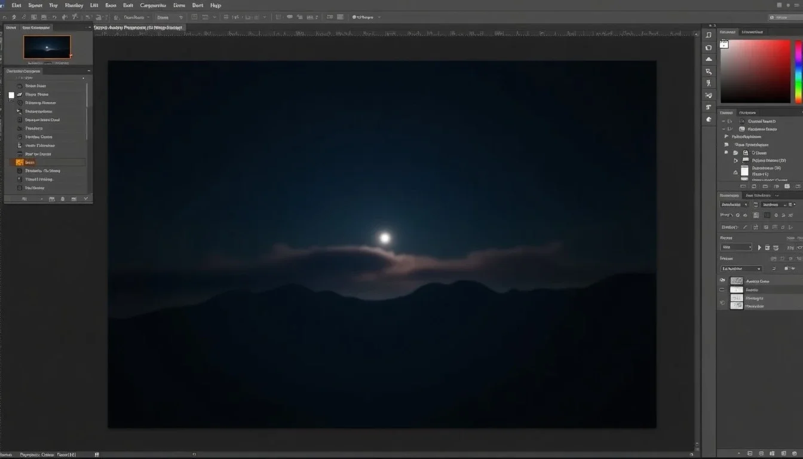Click the play triangle icon in lower right panel
803x459 pixels.
[759, 247]
